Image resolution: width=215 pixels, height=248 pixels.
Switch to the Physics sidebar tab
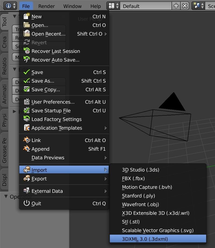click(x=4, y=120)
